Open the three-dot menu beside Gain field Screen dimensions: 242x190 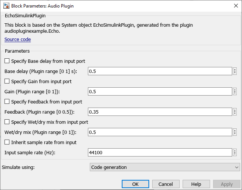click(235, 91)
